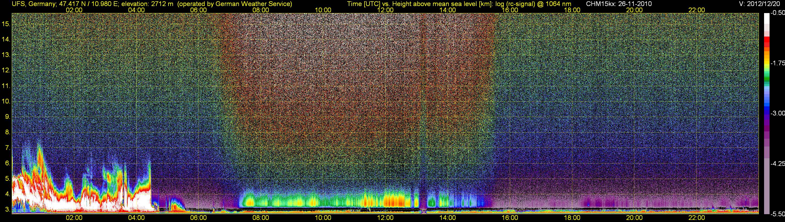Click the height axis label '10.'

(x=6, y=101)
